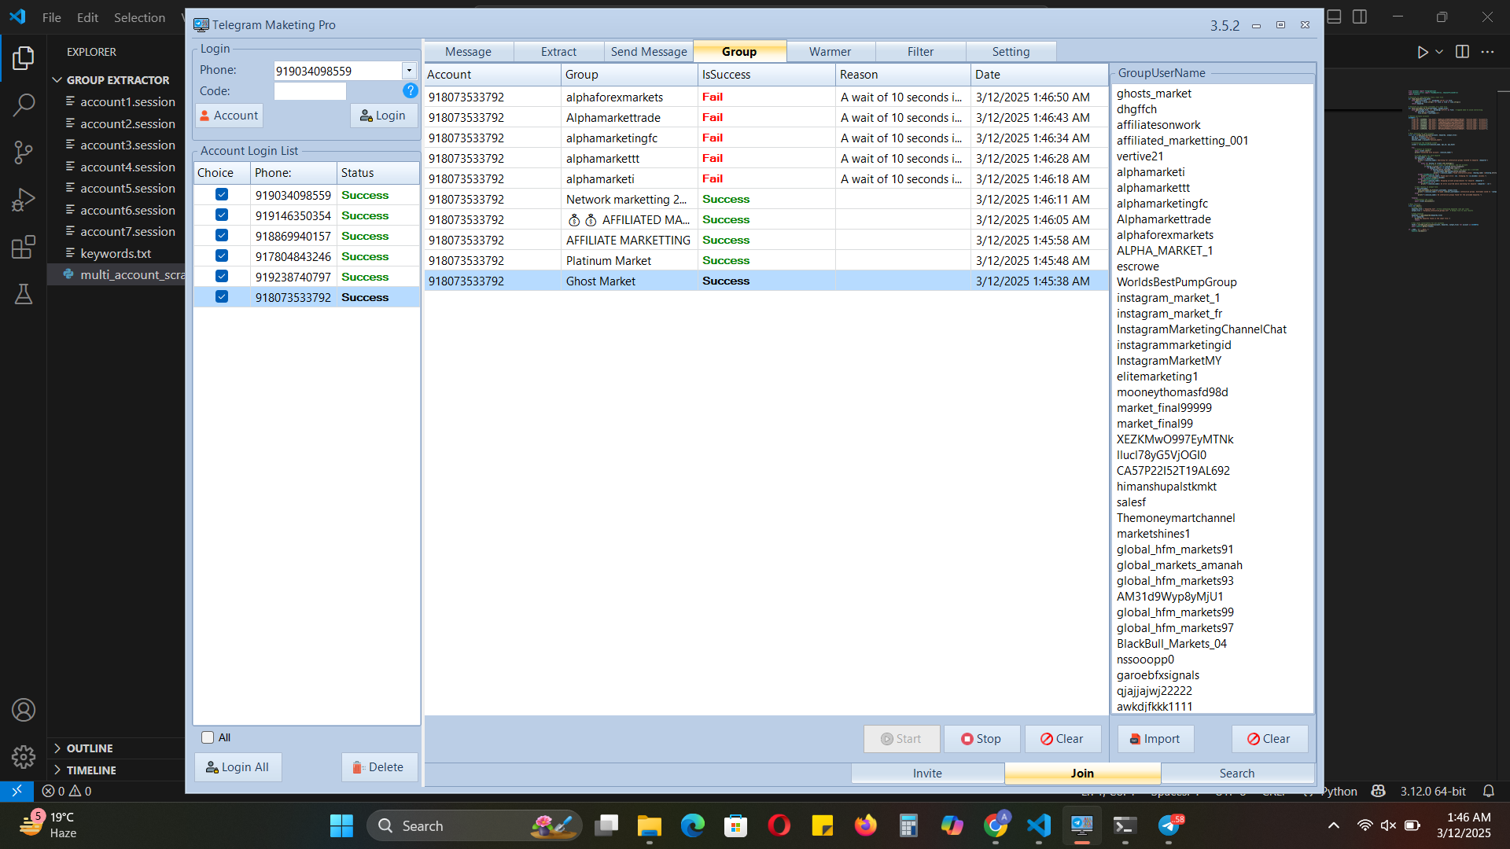Screen dimensions: 1510x849
Task: Switch to the Extract tab
Action: (x=559, y=52)
